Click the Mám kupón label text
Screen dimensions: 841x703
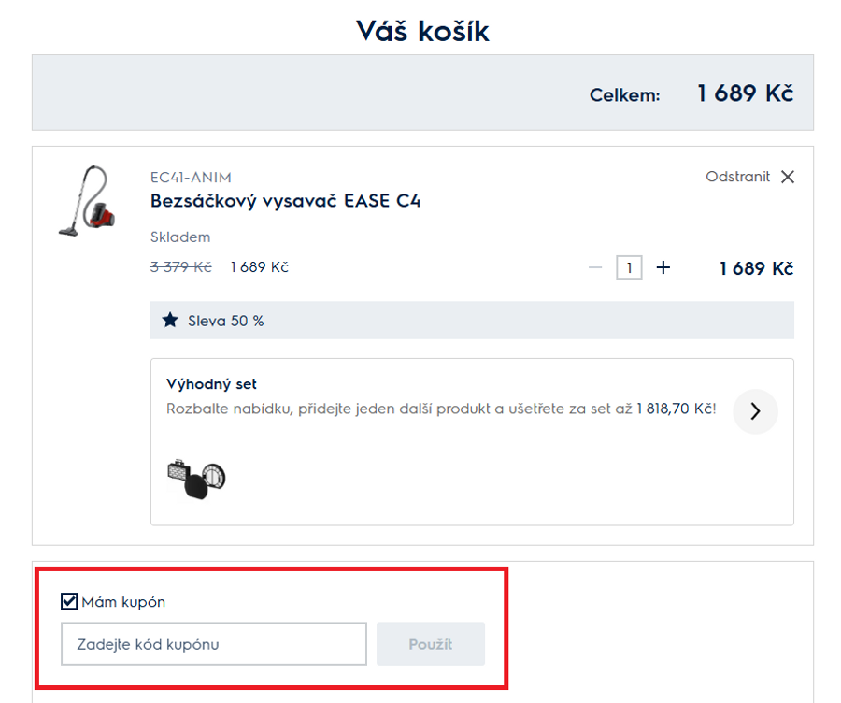point(123,602)
